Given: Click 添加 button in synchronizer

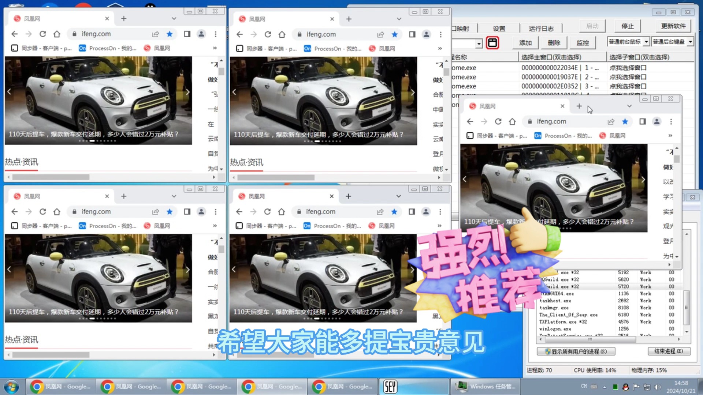Looking at the screenshot, I should (525, 43).
